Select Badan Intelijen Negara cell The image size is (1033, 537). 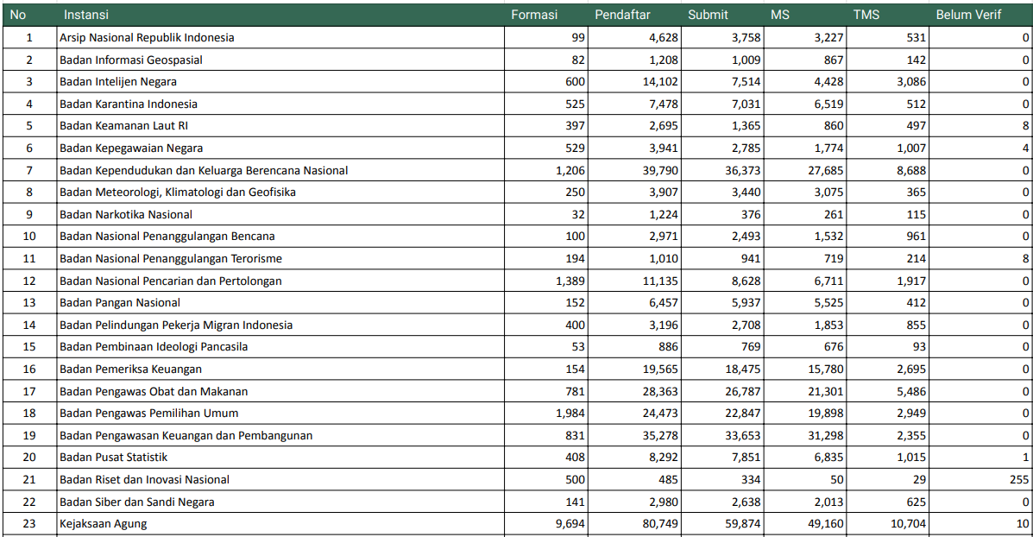[x=280, y=82]
